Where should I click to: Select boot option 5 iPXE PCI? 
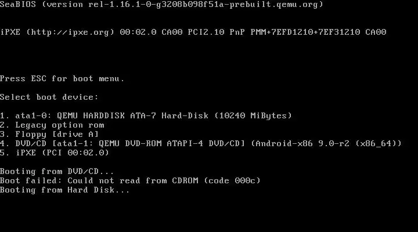pos(55,153)
